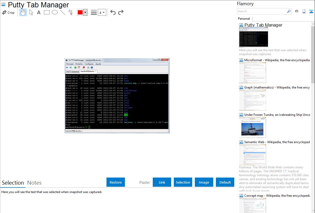Choose the arrow pointer tool
The image size is (315, 213).
[x=31, y=12]
